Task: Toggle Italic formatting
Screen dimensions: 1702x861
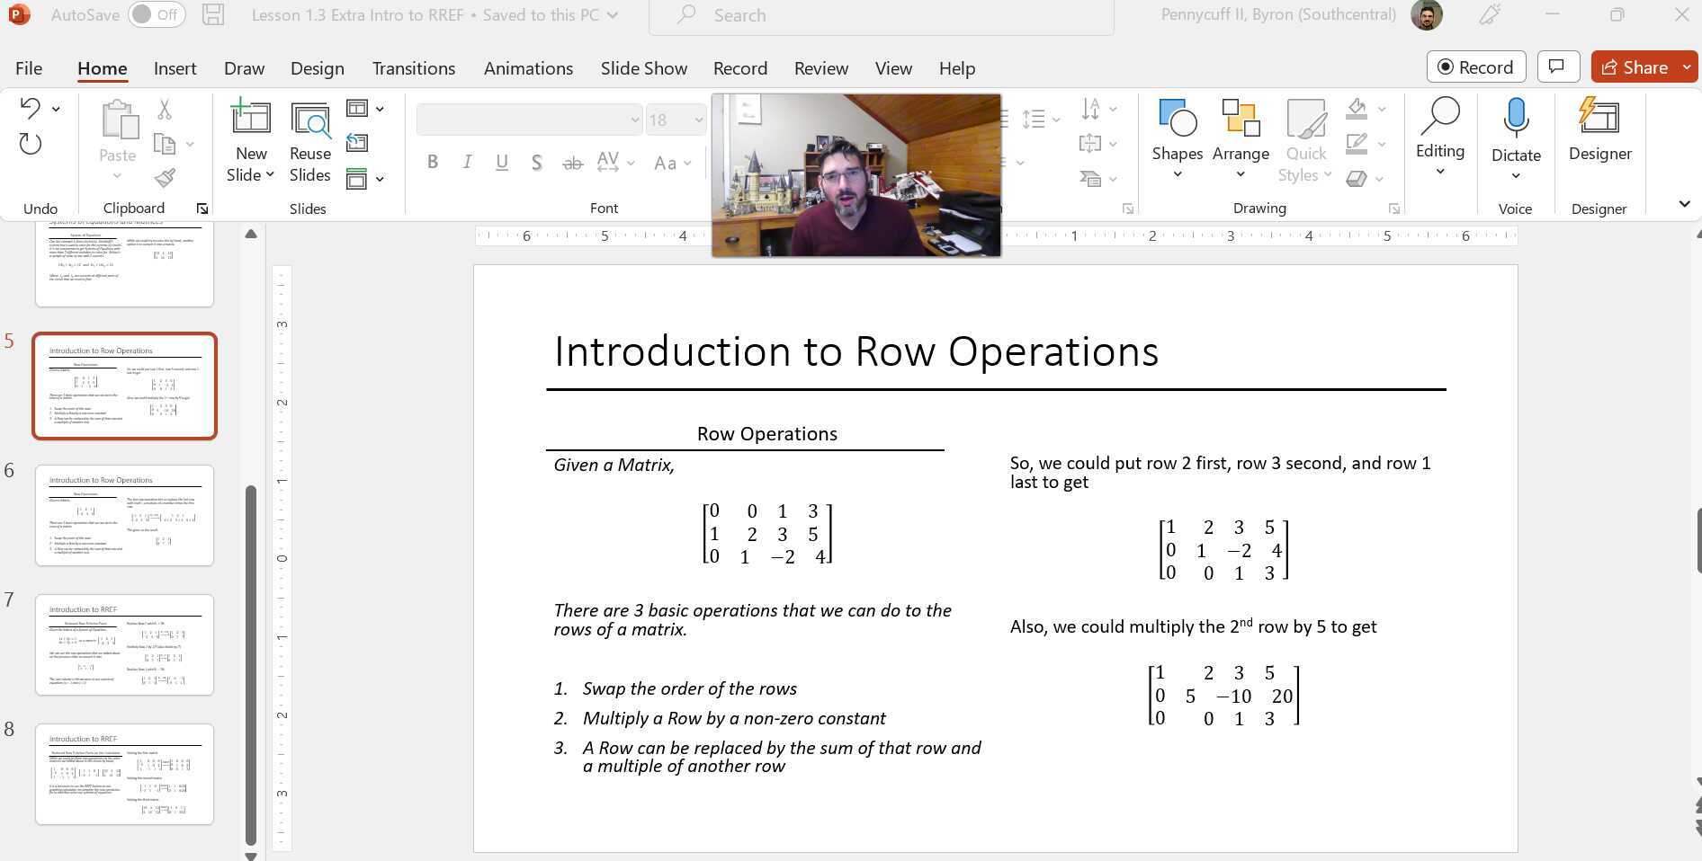Action: tap(467, 163)
